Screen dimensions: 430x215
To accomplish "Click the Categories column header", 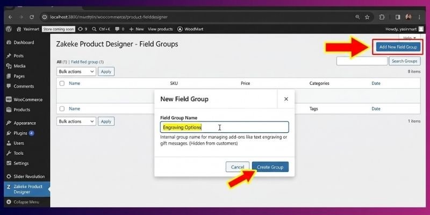I will point(319,83).
